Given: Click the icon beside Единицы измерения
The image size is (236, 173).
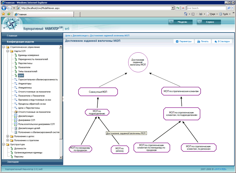Looking at the screenshot, I should pyautogui.click(x=16, y=55).
